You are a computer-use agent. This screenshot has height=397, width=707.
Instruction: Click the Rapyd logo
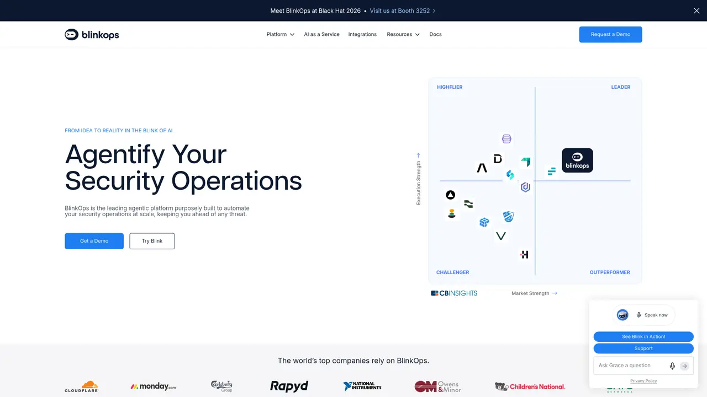(289, 386)
